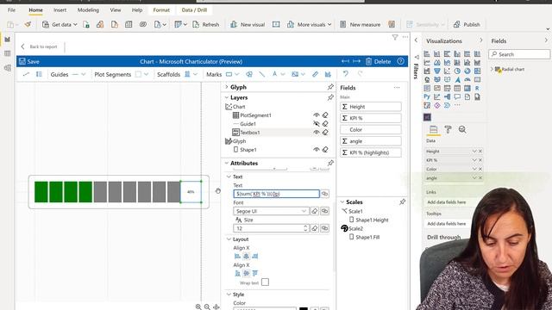Toggle visibility of Shape1 layer
Viewport: 552px width, 310px height.
pos(317,150)
